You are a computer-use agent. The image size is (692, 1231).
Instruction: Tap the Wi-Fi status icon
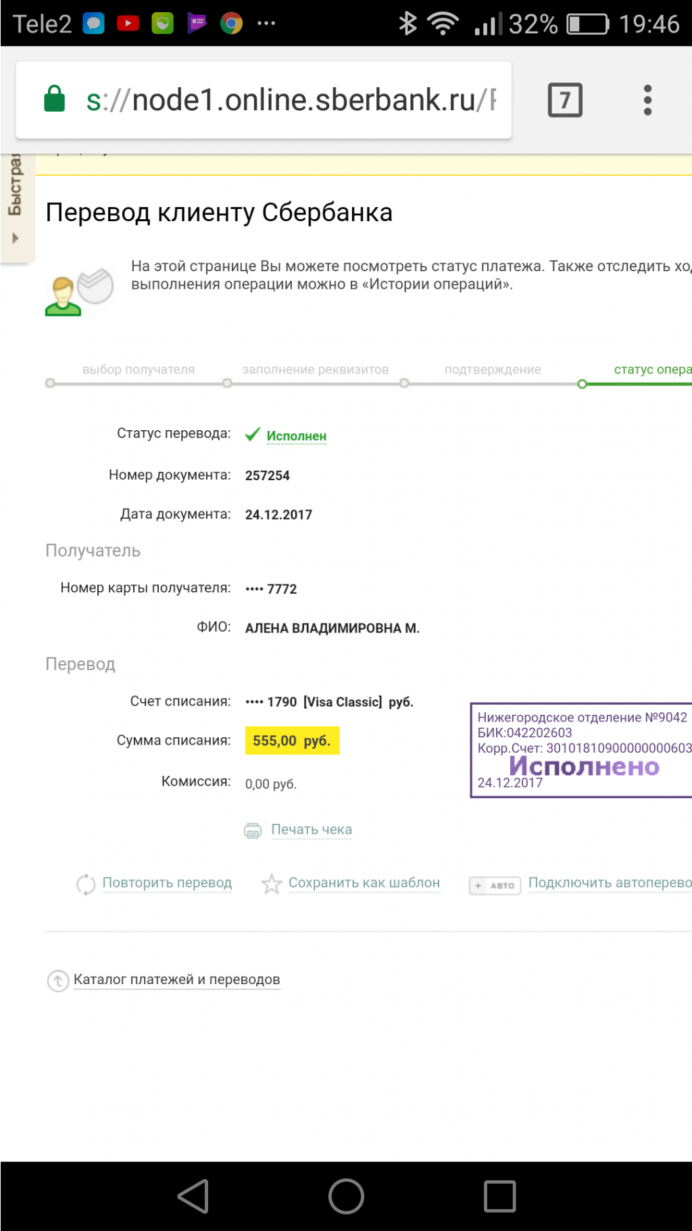[x=443, y=24]
